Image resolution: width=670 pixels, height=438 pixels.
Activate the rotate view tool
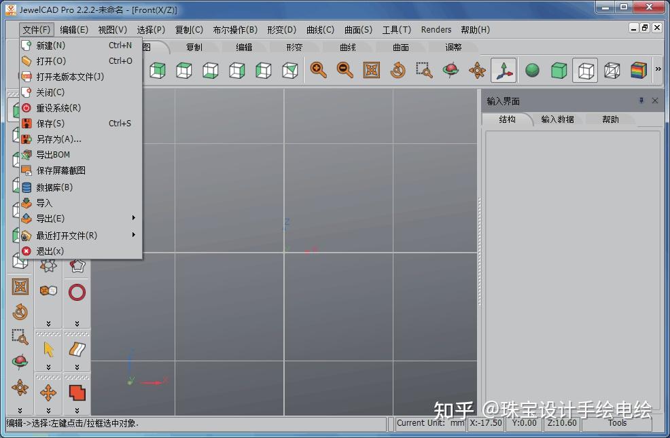[x=398, y=69]
